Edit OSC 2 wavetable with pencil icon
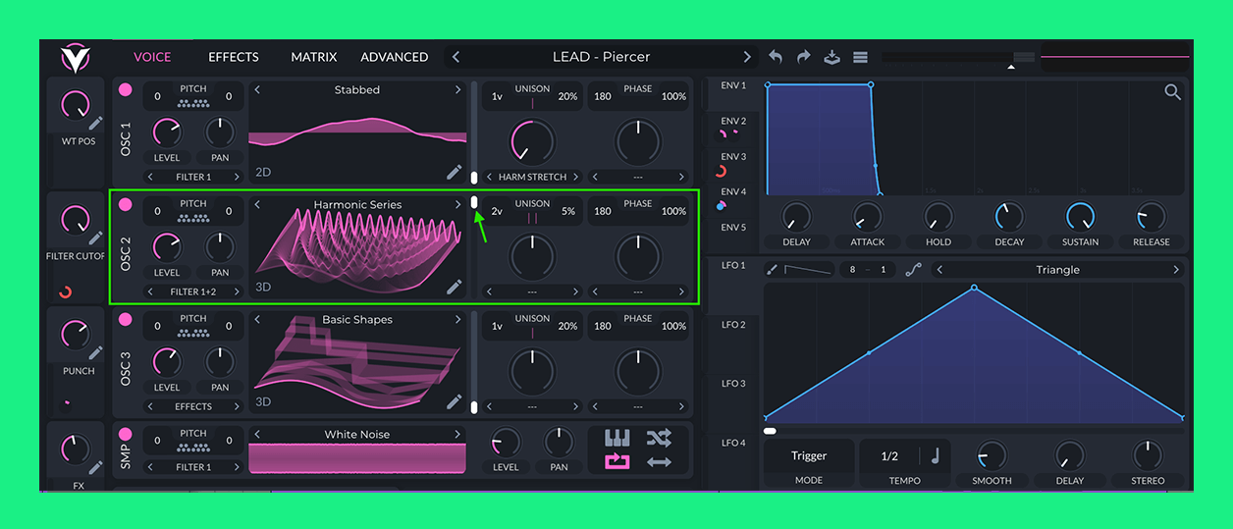 click(454, 287)
